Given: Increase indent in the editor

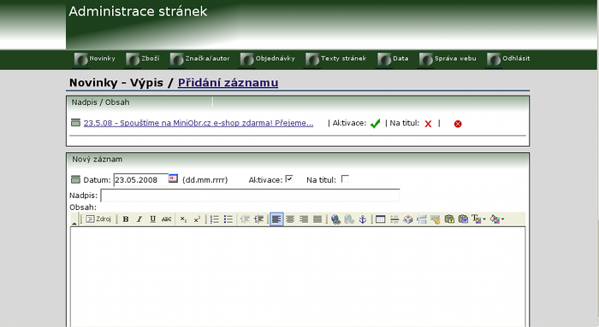Looking at the screenshot, I should pos(258,219).
